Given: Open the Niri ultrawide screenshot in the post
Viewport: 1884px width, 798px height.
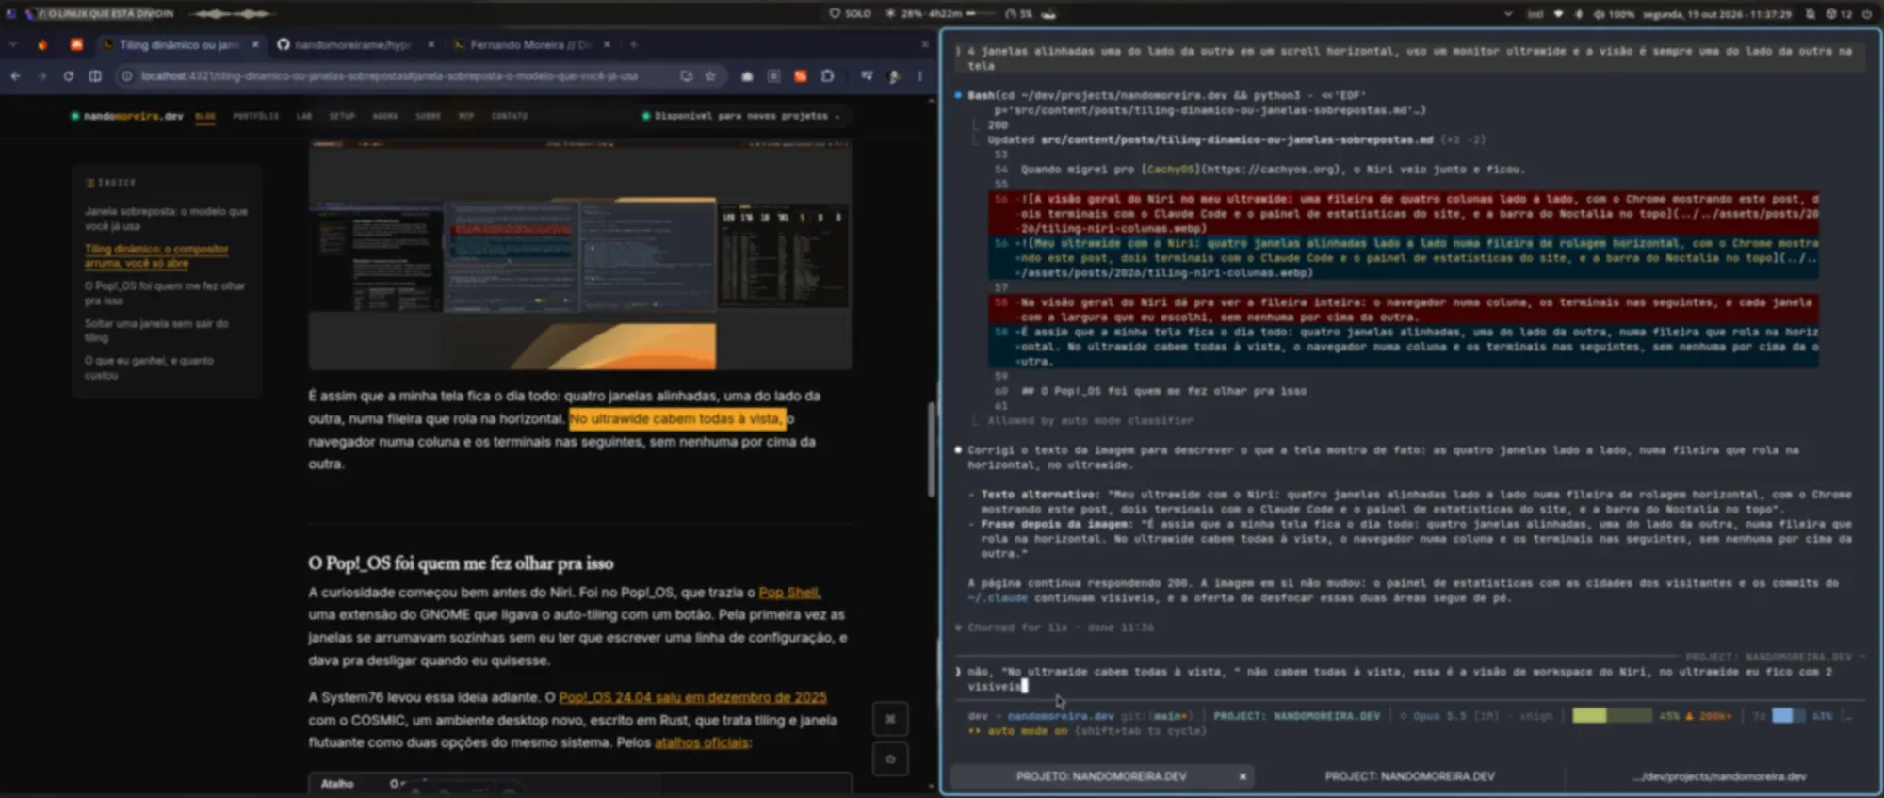Looking at the screenshot, I should point(580,255).
